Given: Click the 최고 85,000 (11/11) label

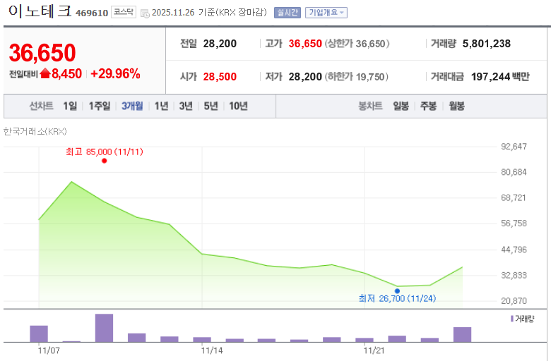Looking at the screenshot, I should (105, 152).
